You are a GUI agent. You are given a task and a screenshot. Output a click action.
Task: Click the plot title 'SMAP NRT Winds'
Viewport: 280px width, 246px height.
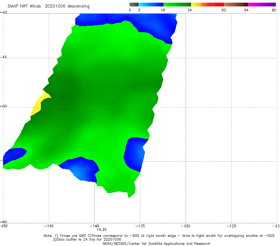pyautogui.click(x=24, y=6)
